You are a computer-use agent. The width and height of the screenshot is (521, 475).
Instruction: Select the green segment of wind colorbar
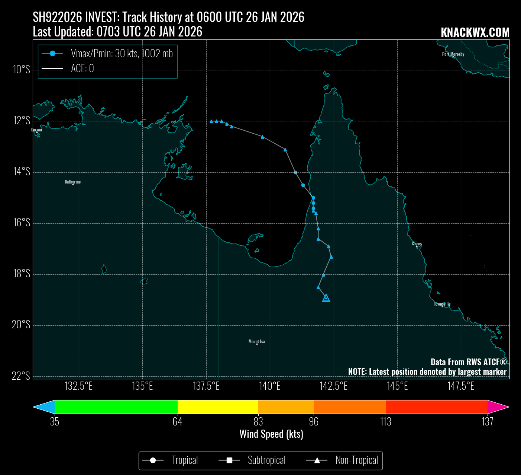pos(116,407)
